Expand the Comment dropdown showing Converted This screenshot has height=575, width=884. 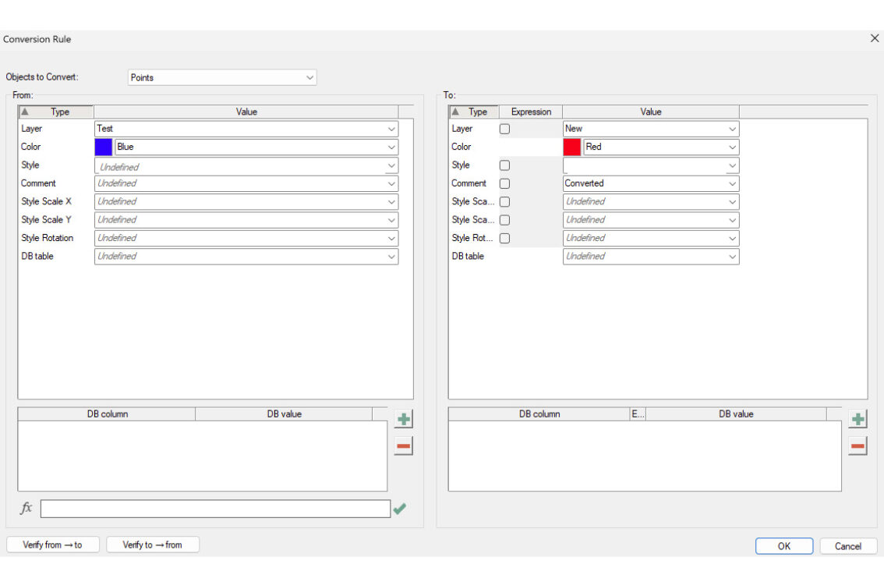tap(731, 183)
